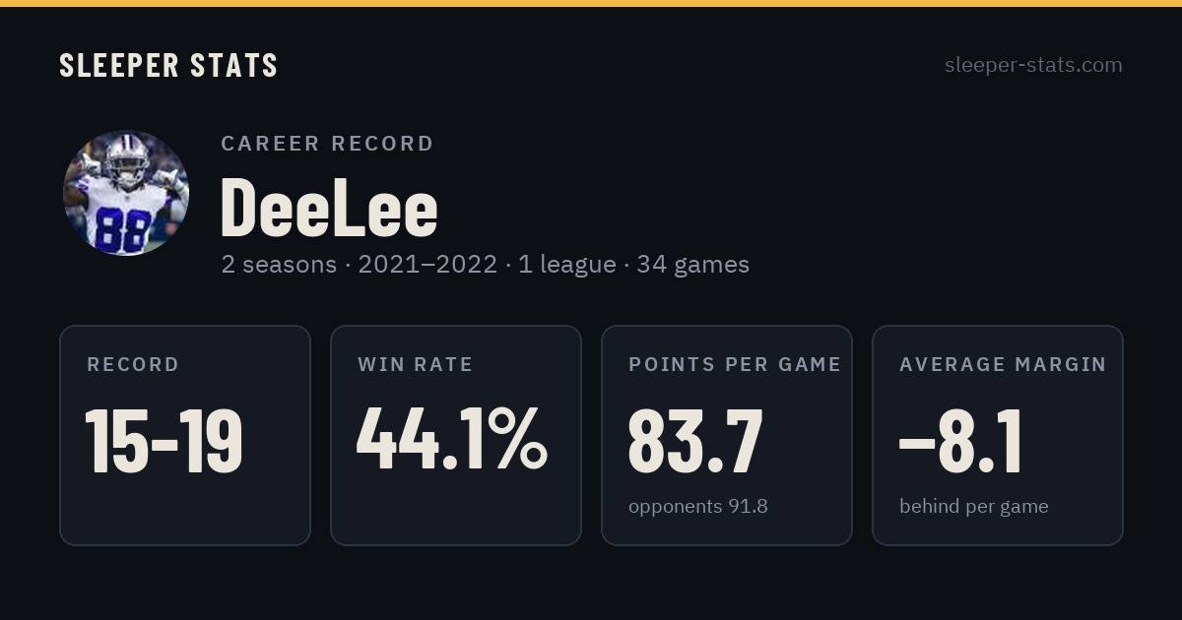This screenshot has width=1182, height=620.
Task: Click the Points Per Game card
Action: [x=727, y=435]
